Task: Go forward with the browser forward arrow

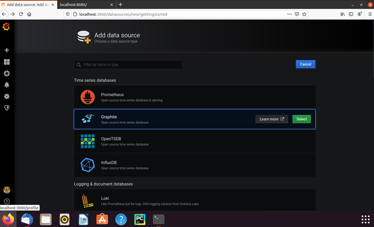Action: (x=13, y=14)
